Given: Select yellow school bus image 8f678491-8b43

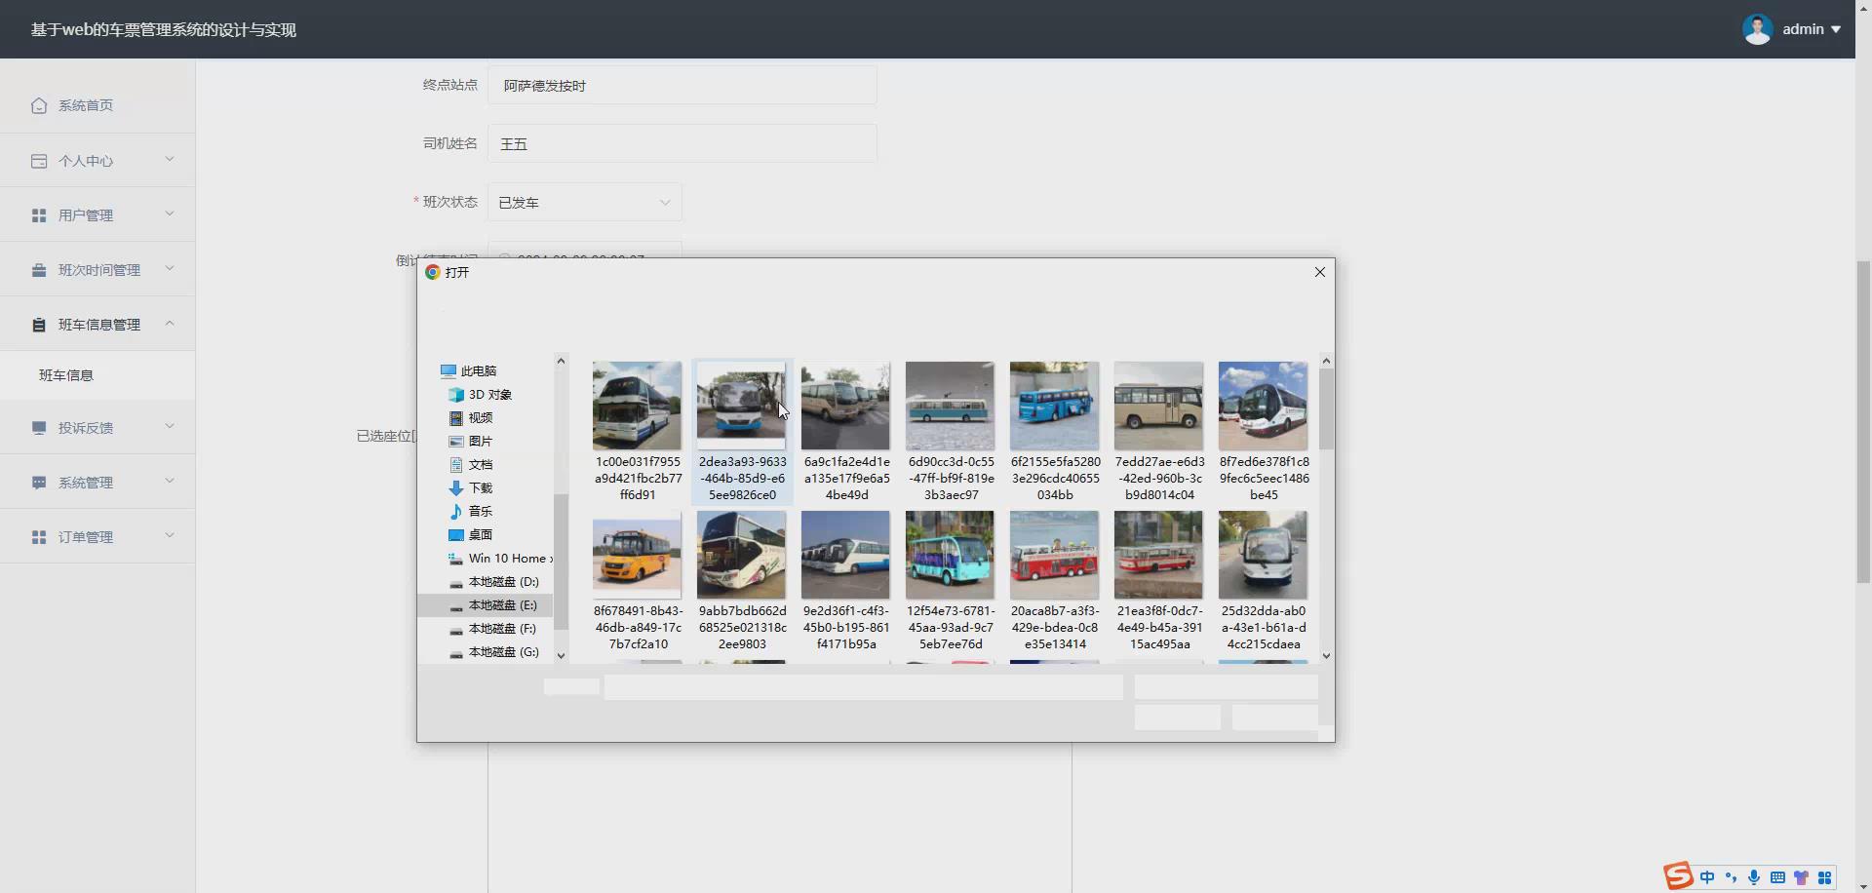Looking at the screenshot, I should click(x=638, y=581).
